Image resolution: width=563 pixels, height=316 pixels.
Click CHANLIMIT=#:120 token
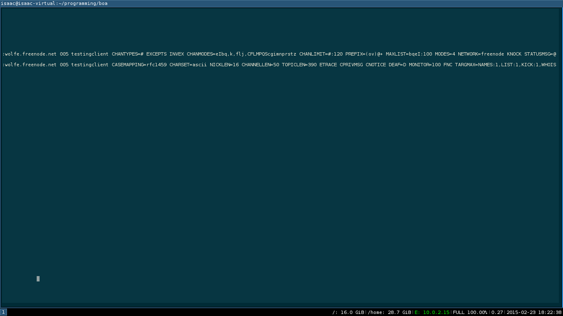(x=321, y=54)
